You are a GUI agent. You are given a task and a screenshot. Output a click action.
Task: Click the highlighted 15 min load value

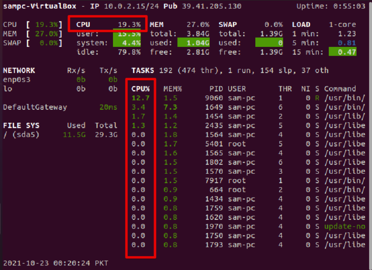(x=343, y=52)
